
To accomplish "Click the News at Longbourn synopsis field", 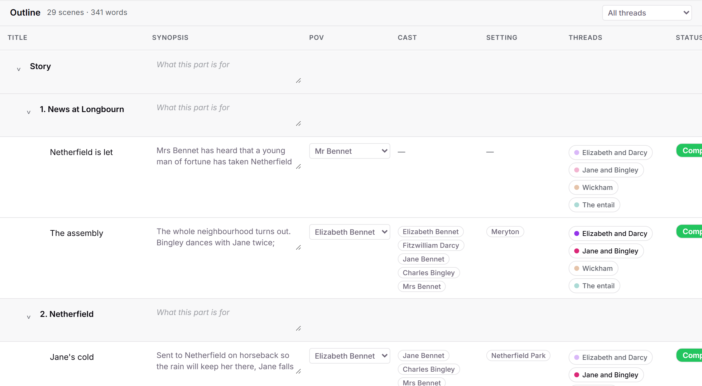I will (x=227, y=114).
